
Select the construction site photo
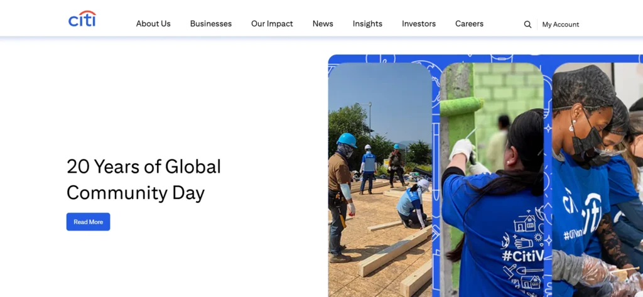tap(380, 180)
